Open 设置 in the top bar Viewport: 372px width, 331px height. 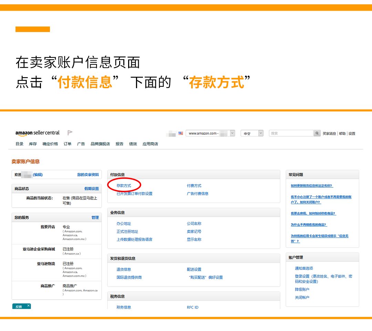[x=352, y=134]
